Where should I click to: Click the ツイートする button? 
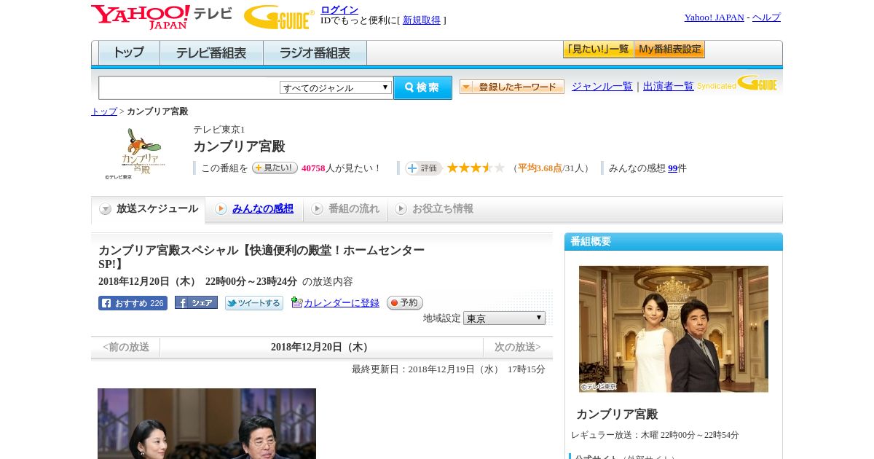point(254,303)
